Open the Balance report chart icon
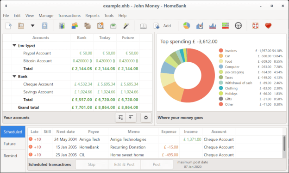289x173 pixels. click(x=213, y=26)
